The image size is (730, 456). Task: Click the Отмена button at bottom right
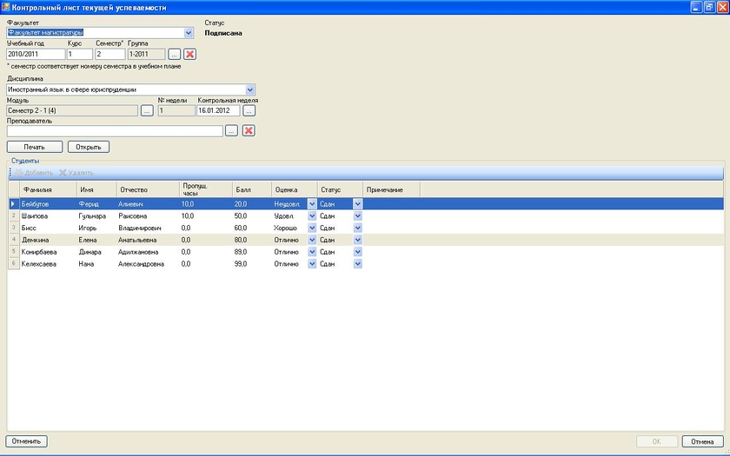(x=702, y=441)
